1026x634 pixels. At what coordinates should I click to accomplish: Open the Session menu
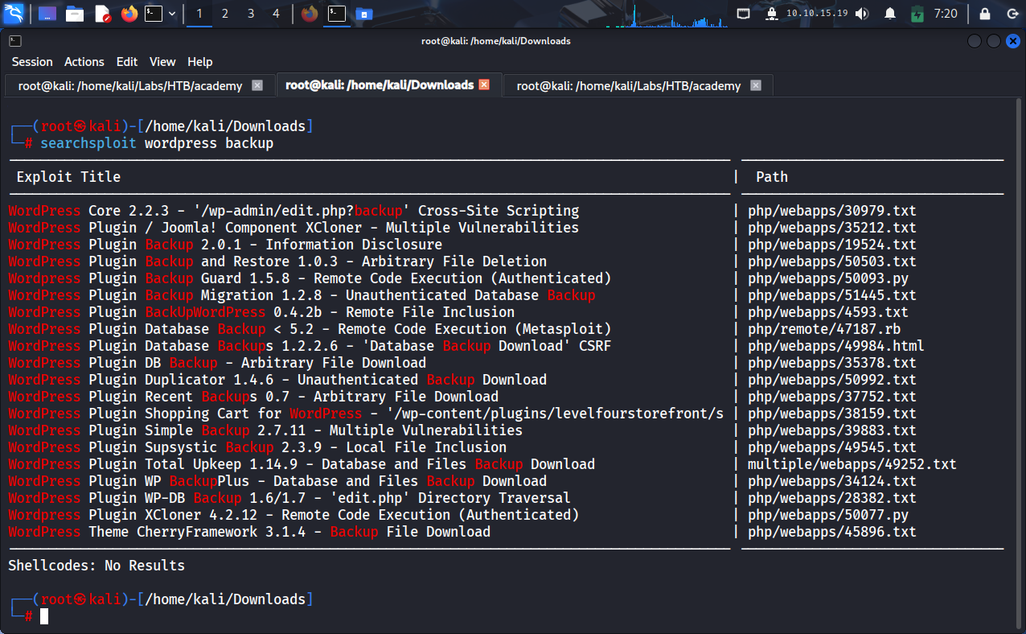coord(32,62)
